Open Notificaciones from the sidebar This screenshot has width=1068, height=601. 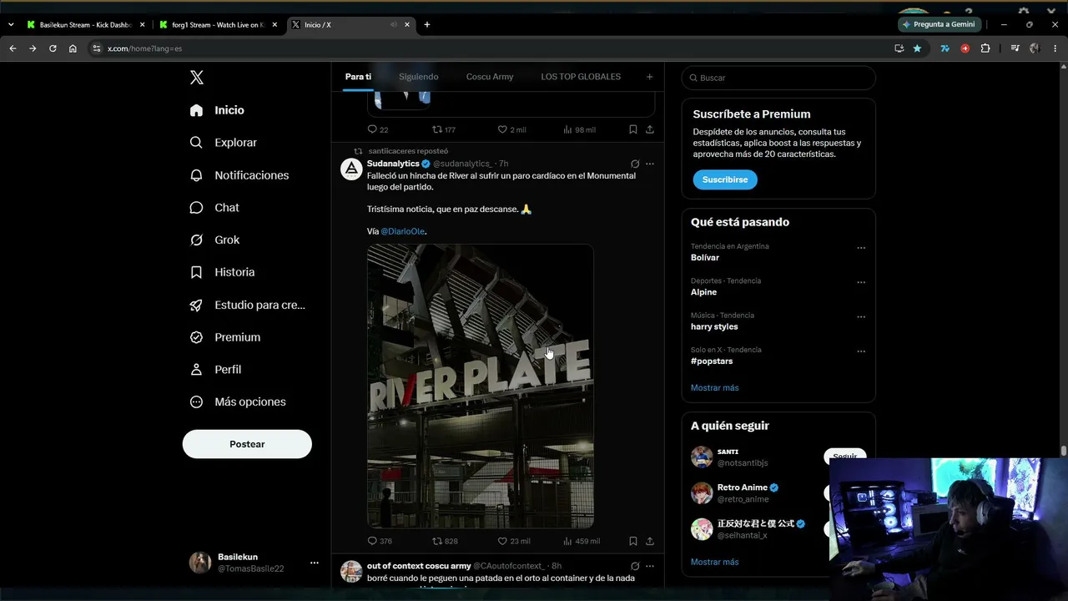click(239, 175)
